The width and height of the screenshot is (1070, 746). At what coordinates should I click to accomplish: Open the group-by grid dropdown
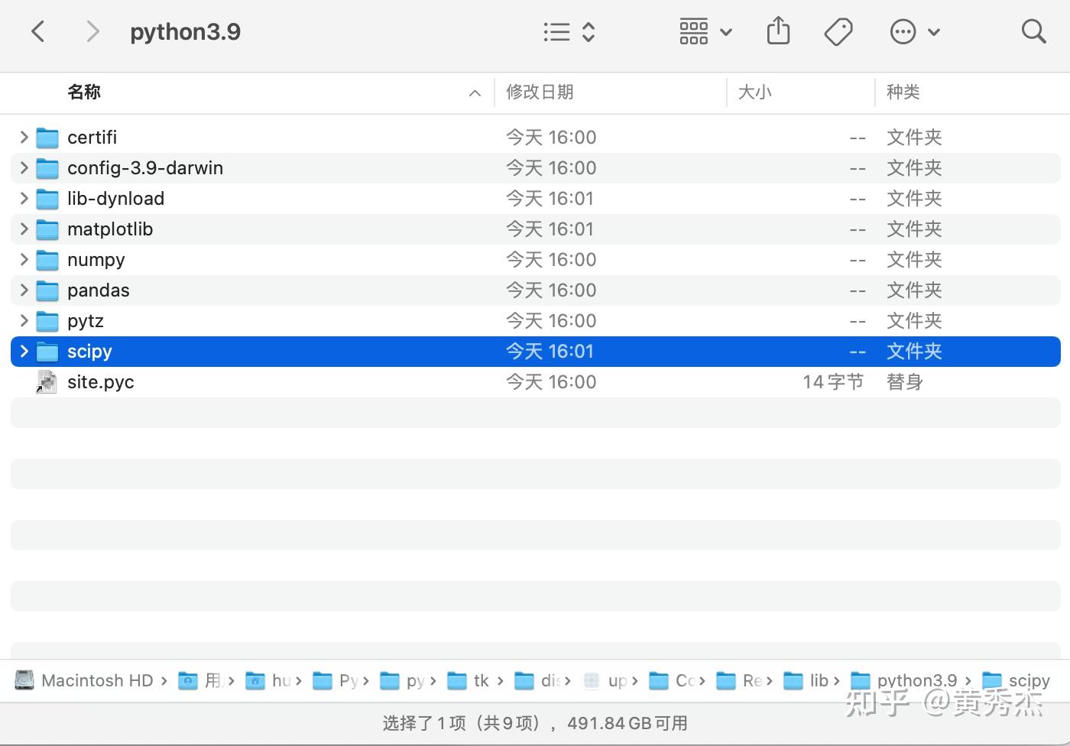coord(705,31)
